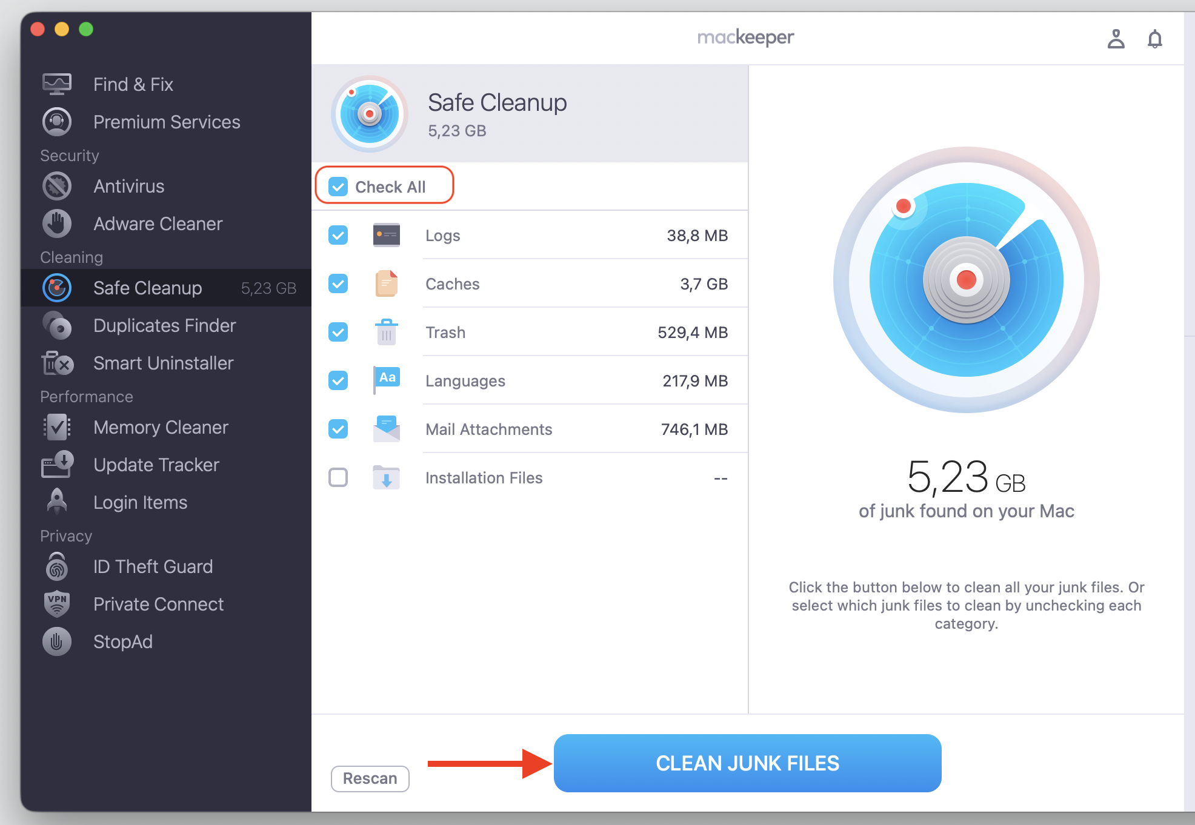This screenshot has height=825, width=1195.
Task: Click the CLEAN JUNK FILES button
Action: [748, 763]
